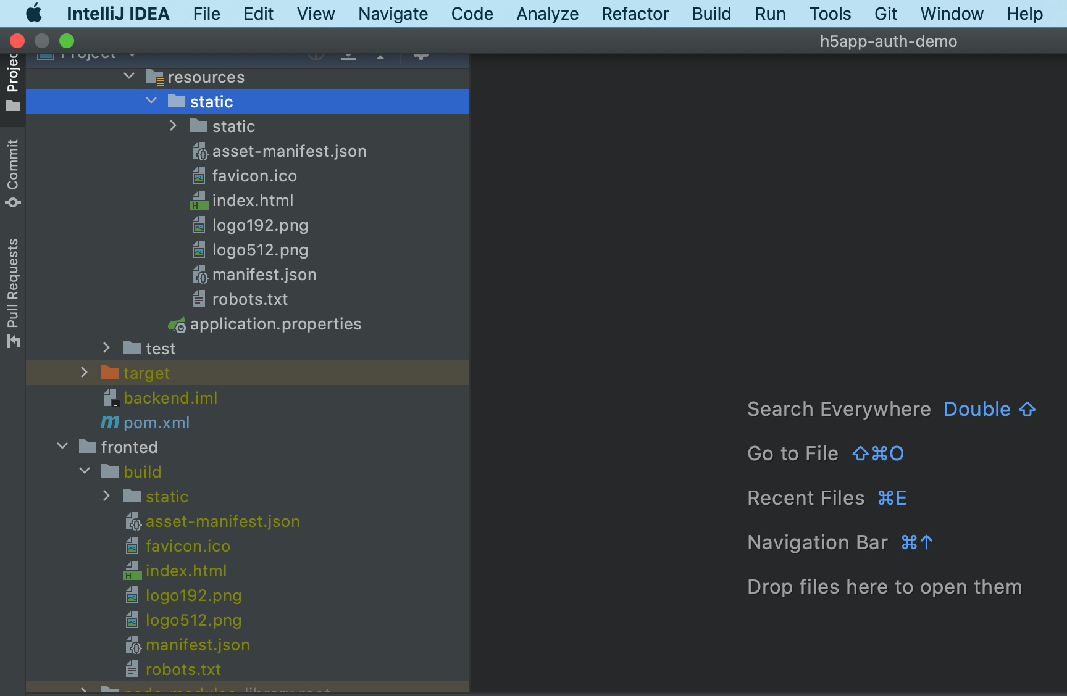Viewport: 1067px width, 696px height.
Task: Collapse the highlighted static folder
Action: coord(151,101)
